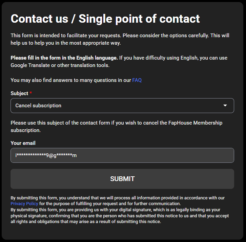The width and height of the screenshot is (246, 242).
Task: Click the 'Google Translate' mention in the instructions
Action: 30,65
